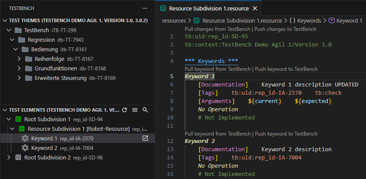Click 'Keyword 2' definition on line 12

coord(200,141)
